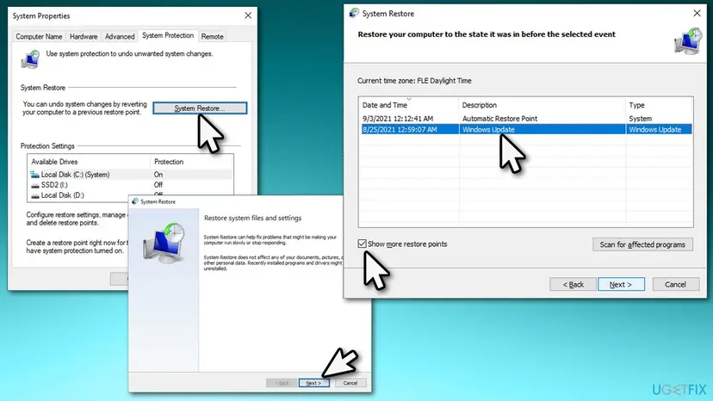
Task: Go to the Remote tab
Action: (213, 36)
